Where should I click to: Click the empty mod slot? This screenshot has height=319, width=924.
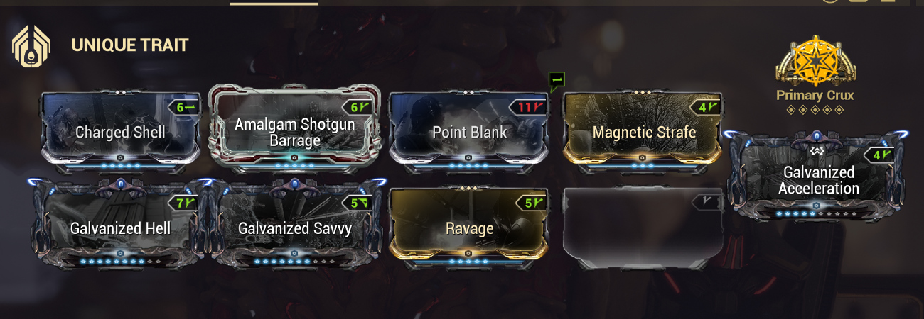(x=643, y=224)
